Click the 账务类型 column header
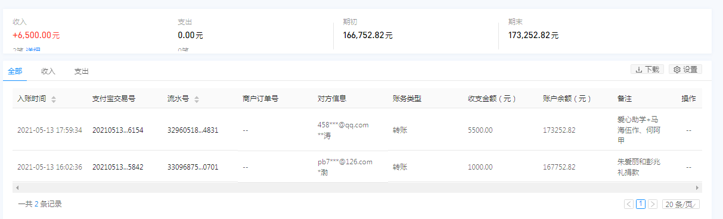 [407, 99]
